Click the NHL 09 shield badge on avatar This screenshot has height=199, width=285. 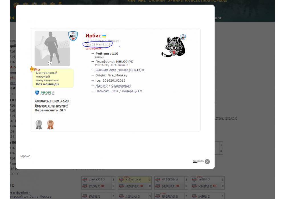pyautogui.click(x=73, y=36)
